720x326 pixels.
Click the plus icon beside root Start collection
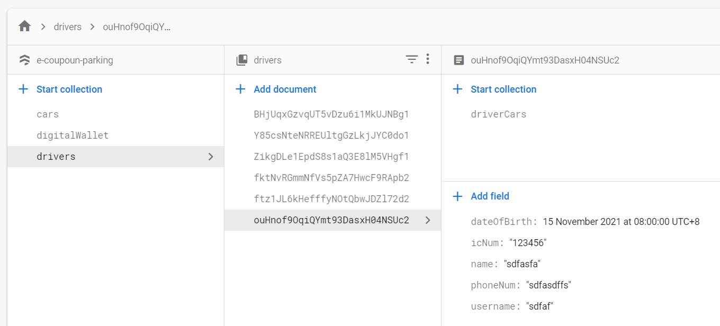click(x=23, y=89)
